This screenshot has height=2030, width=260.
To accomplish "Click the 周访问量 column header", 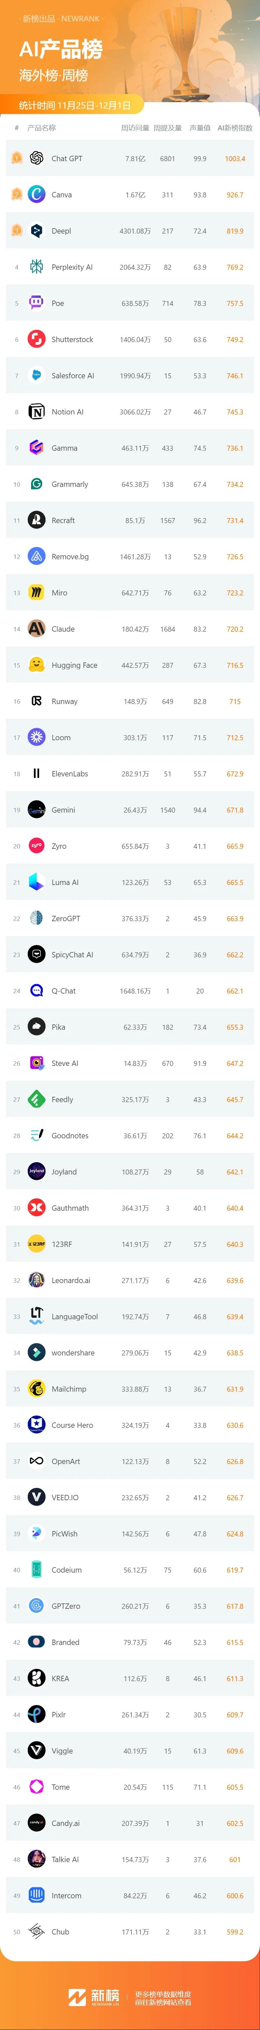I will 135,128.
